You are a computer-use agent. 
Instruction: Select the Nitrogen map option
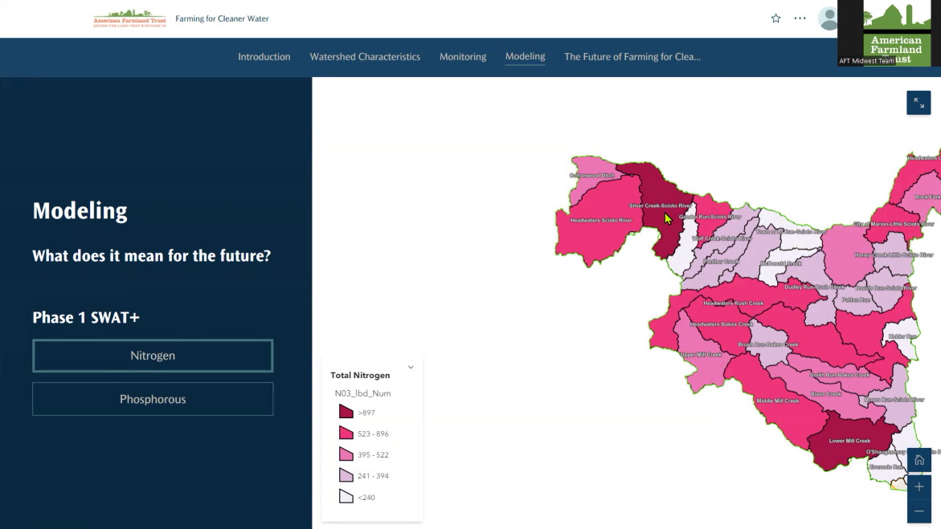tap(153, 356)
